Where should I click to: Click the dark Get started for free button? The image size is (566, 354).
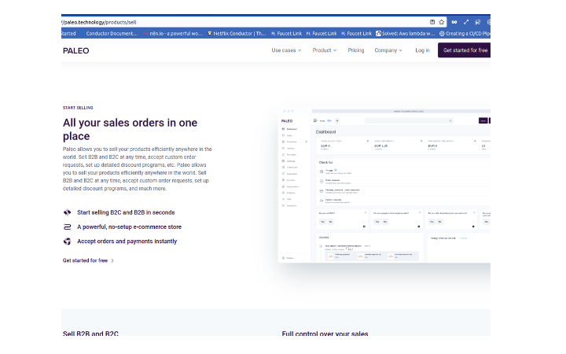click(465, 50)
